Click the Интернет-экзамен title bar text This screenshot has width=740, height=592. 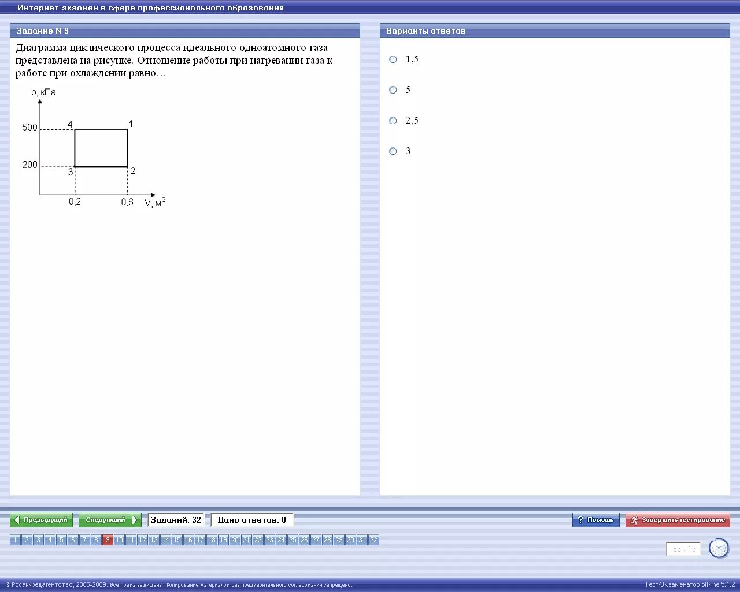click(150, 8)
